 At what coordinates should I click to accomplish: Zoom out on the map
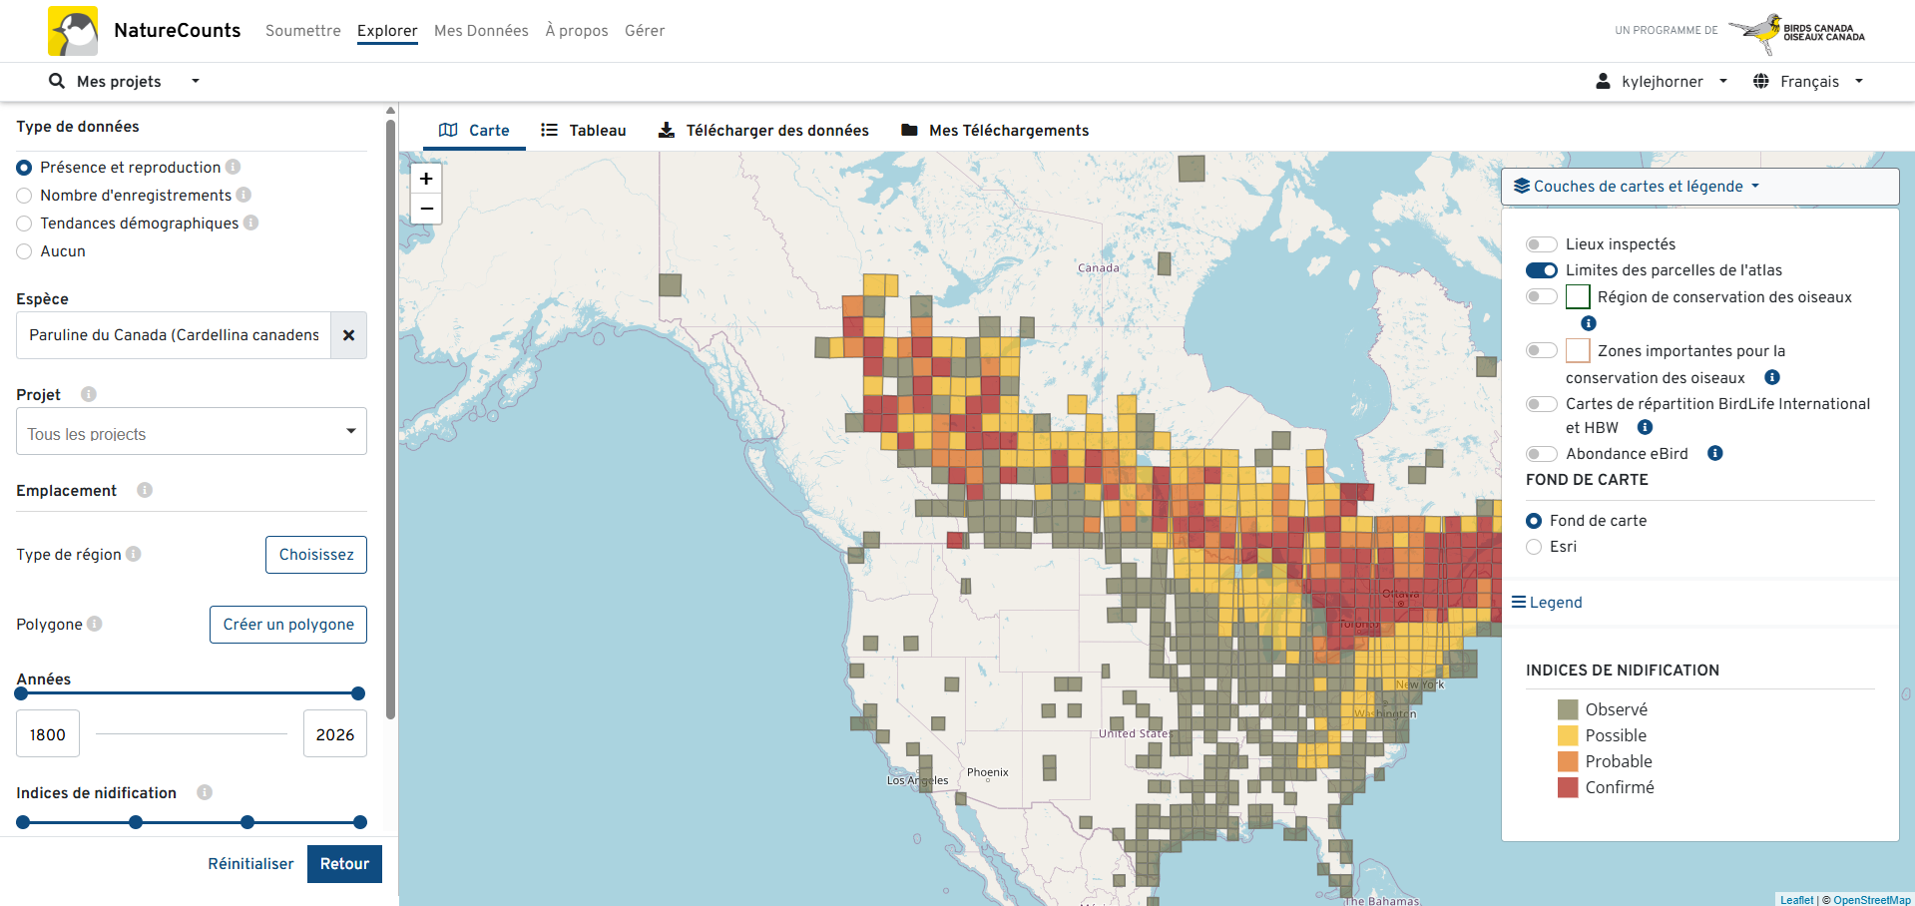426,209
